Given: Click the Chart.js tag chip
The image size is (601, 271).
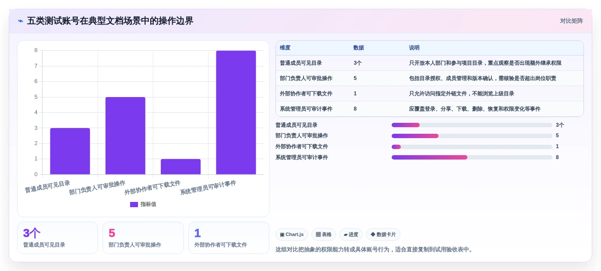Looking at the screenshot, I should point(292,235).
